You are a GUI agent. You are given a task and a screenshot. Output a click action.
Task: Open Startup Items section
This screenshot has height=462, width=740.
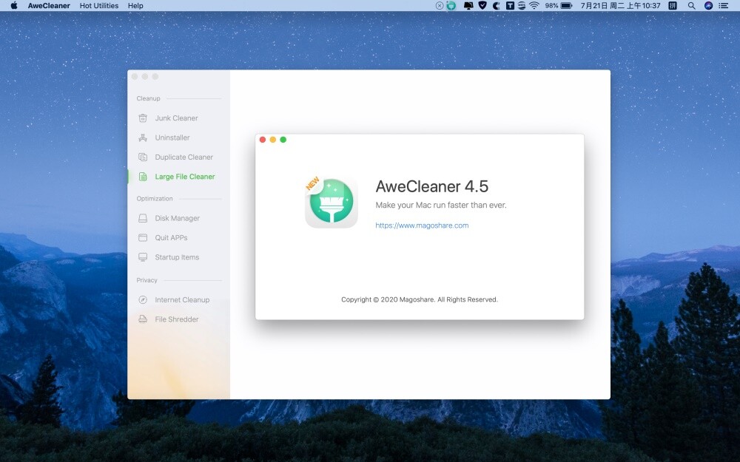(177, 257)
